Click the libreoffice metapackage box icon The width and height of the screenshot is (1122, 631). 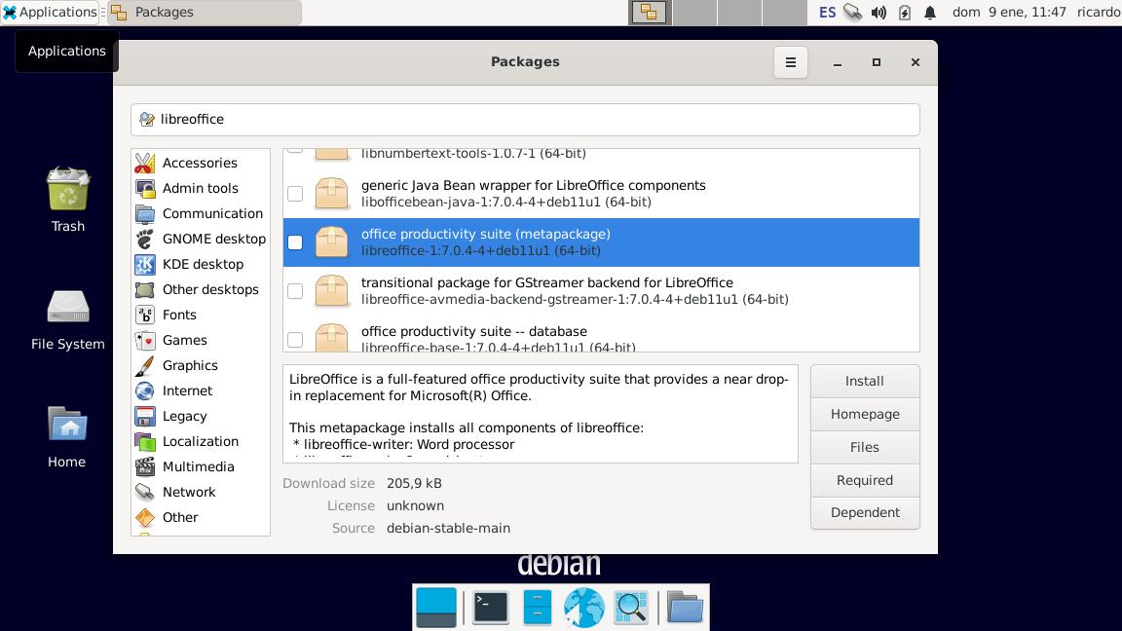click(x=331, y=242)
